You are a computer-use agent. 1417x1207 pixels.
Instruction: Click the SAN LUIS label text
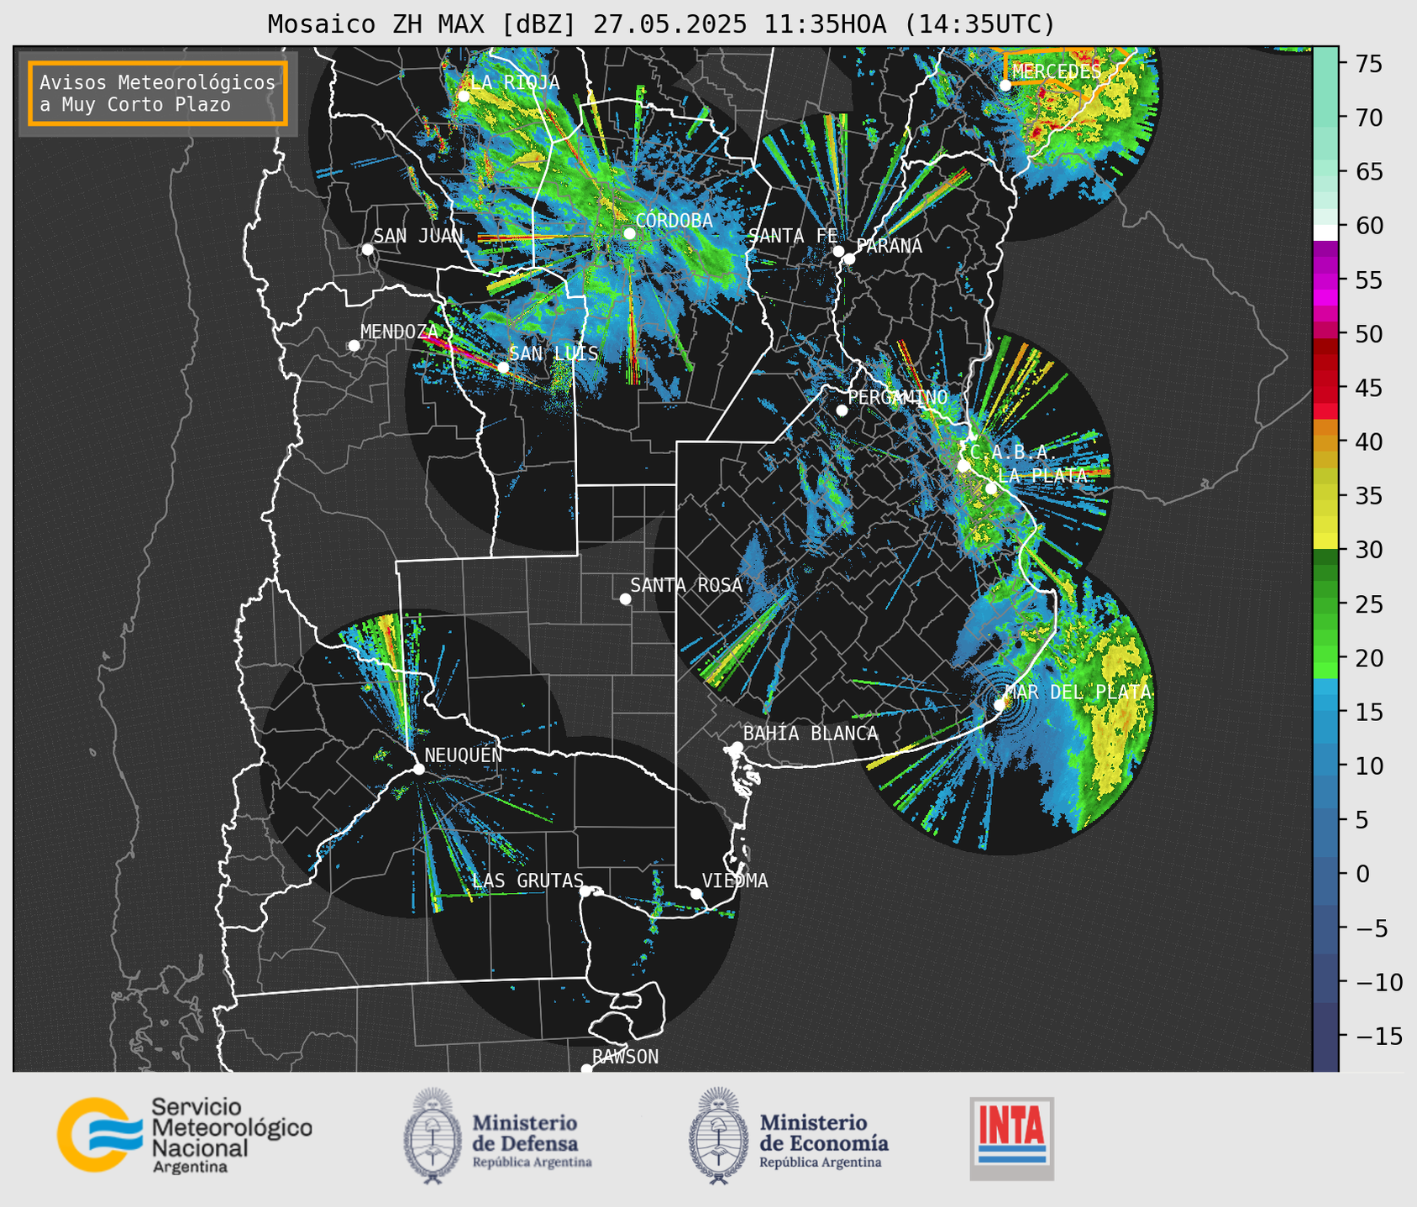tap(554, 353)
